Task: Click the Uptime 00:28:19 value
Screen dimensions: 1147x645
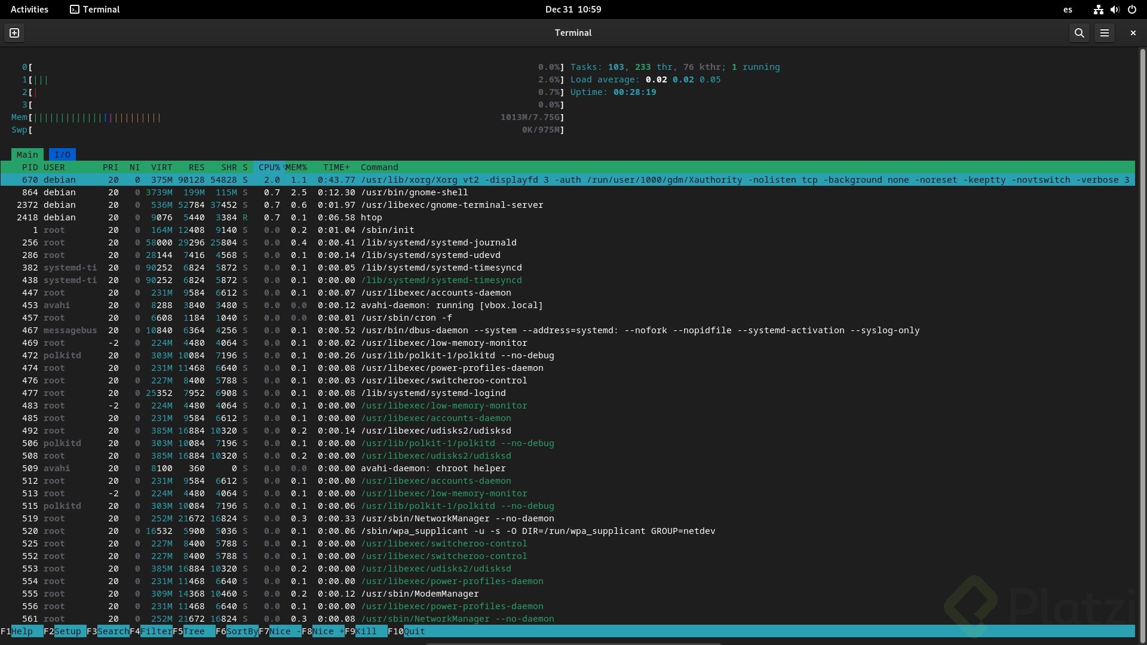Action: click(634, 92)
